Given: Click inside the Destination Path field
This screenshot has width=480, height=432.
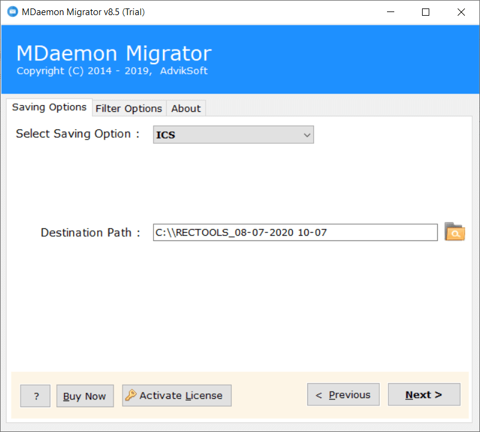Looking at the screenshot, I should 295,232.
